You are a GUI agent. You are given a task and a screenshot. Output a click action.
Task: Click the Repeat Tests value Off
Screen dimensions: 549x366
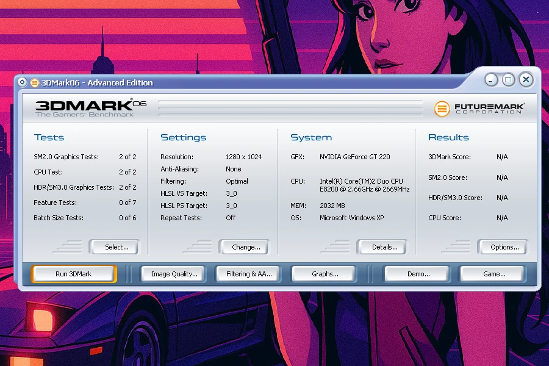point(231,218)
